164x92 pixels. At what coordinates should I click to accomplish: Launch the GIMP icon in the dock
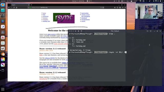3,49
